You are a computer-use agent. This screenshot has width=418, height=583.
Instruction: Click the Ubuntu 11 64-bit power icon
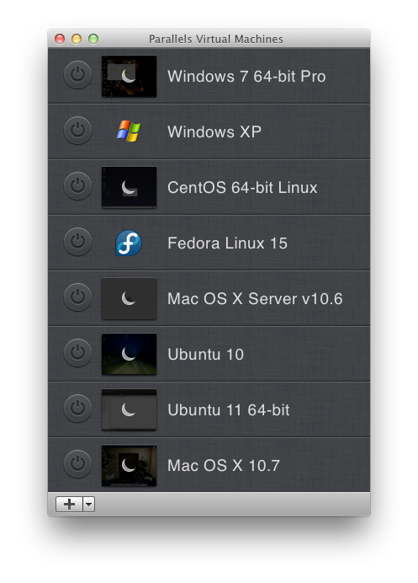click(77, 409)
